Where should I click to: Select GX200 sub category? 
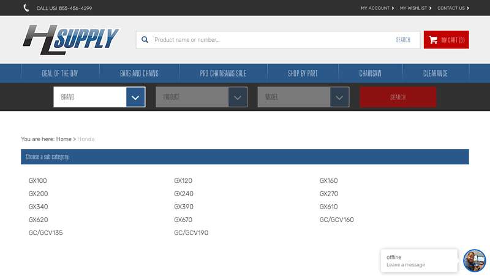(x=38, y=194)
